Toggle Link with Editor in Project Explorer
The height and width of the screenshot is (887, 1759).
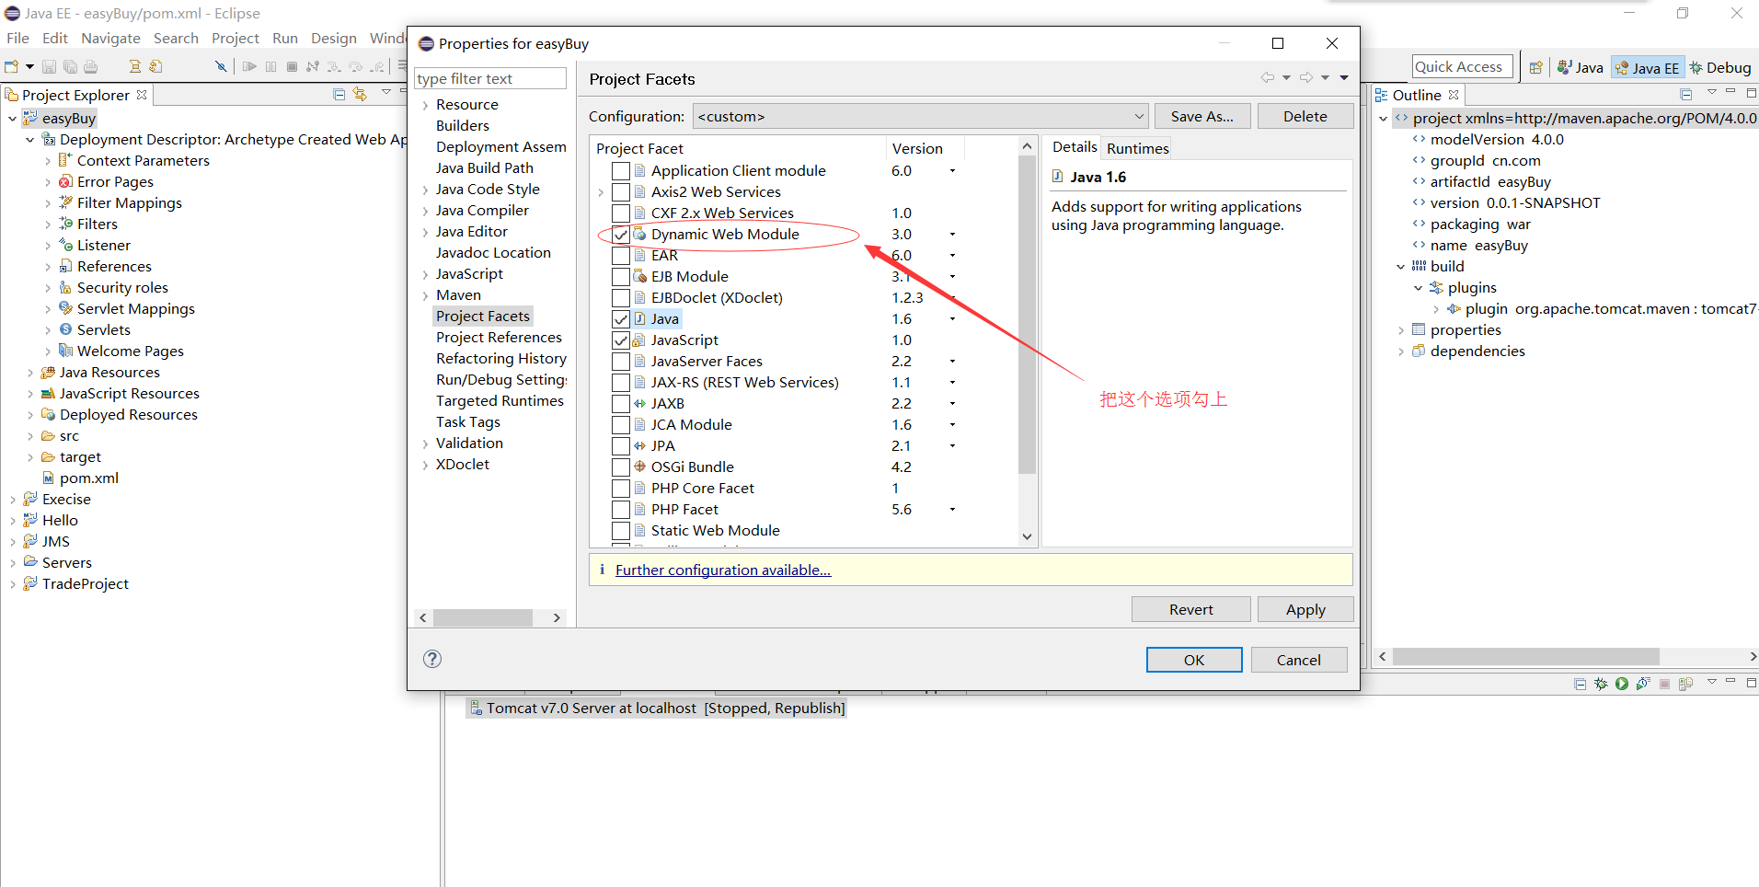coord(360,94)
